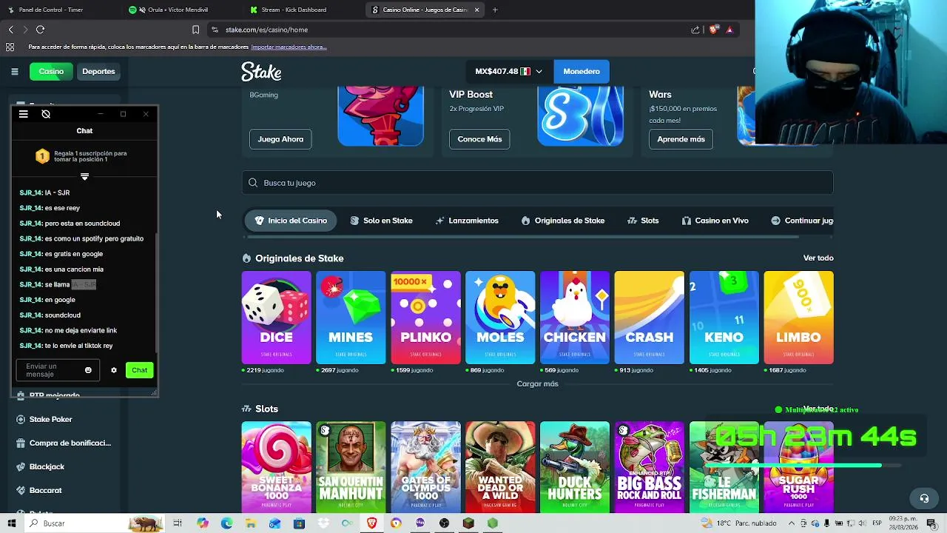947x533 pixels.
Task: Click Brave Shields icon in address bar
Action: click(713, 30)
